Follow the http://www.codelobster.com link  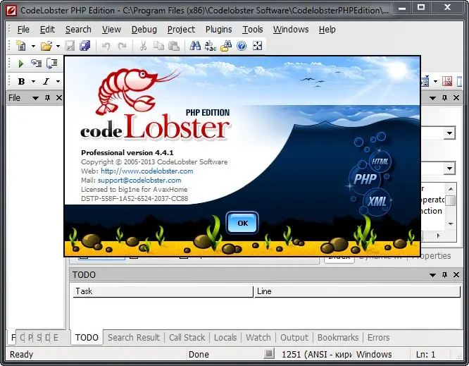pos(147,171)
